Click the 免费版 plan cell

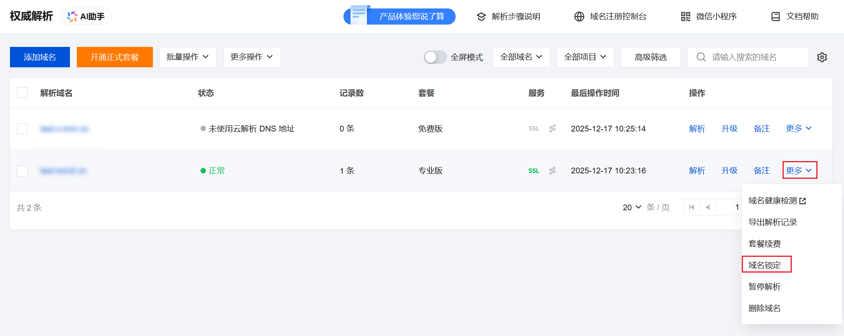[x=430, y=129]
